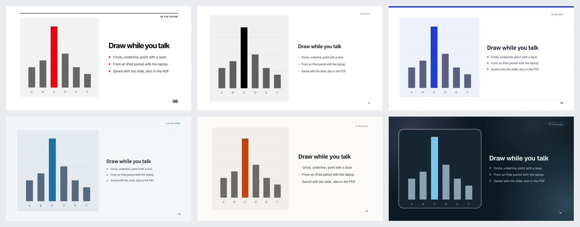Click axis label 'A' in the dark slide chart

412,204
